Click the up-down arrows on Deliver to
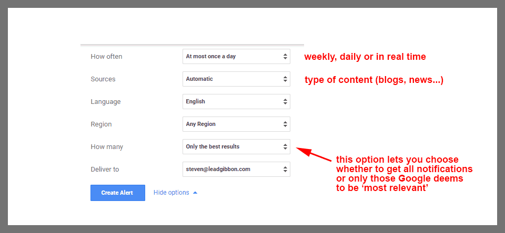505x233 pixels. (x=285, y=169)
